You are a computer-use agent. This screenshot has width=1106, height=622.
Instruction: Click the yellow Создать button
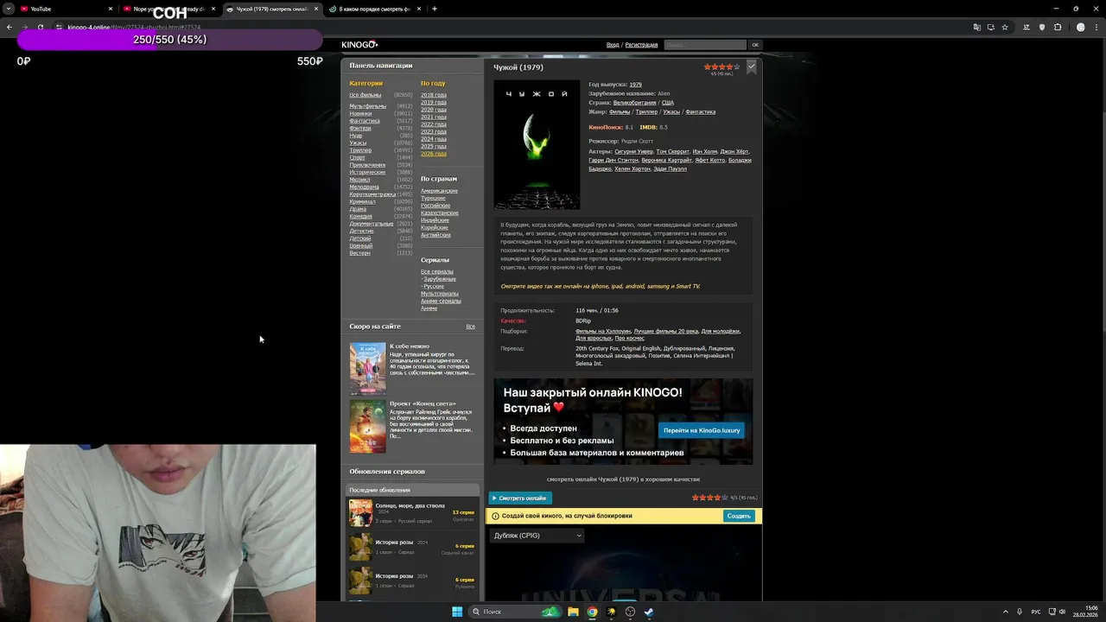coord(739,516)
